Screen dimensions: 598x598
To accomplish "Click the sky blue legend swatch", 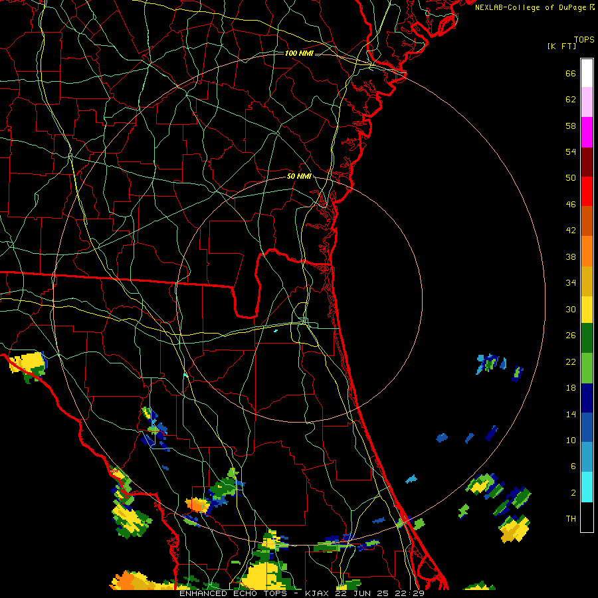I will coord(587,457).
